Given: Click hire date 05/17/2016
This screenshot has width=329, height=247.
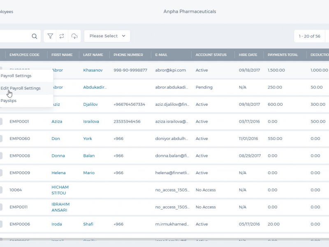Looking at the screenshot, I should click(249, 224).
